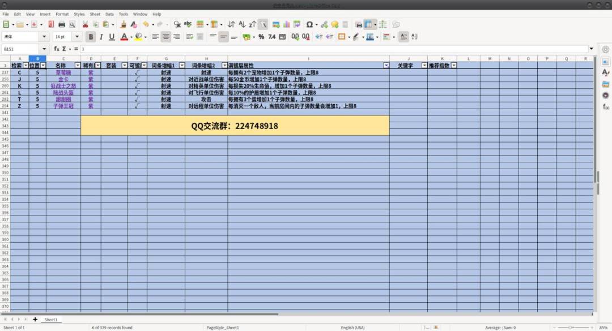Open the 草莓糖 hyperlink cell
612x331 pixels.
[x=63, y=72]
